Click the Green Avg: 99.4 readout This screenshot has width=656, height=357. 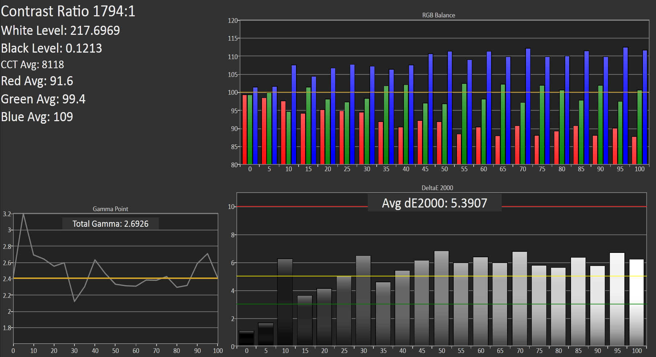click(43, 99)
